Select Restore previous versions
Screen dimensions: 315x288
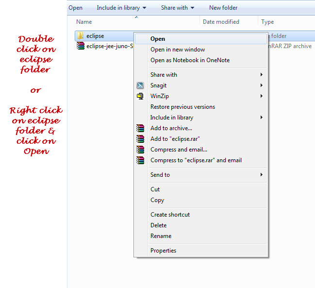pyautogui.click(x=201, y=107)
